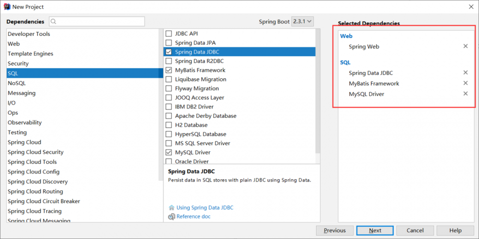The image size is (479, 239).
Task: Remove MyBatis Framework from selected list
Action: point(465,83)
